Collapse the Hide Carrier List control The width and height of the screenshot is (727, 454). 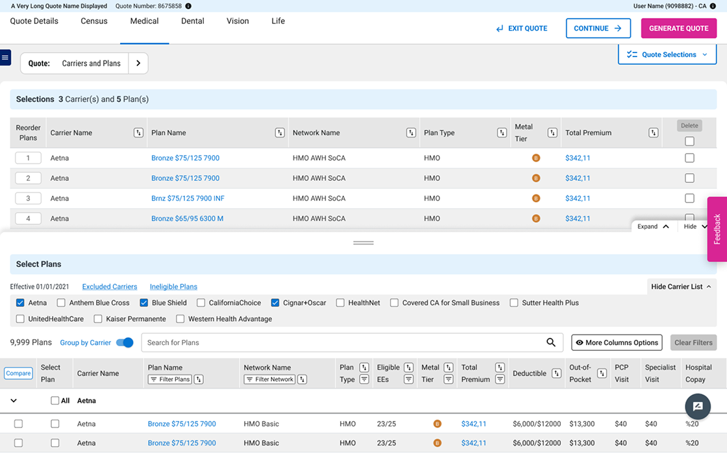pos(681,287)
